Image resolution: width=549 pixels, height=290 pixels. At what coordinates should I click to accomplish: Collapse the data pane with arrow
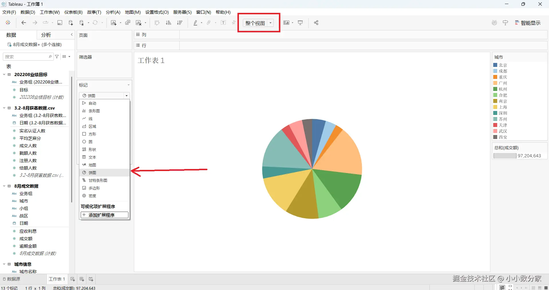pyautogui.click(x=72, y=35)
